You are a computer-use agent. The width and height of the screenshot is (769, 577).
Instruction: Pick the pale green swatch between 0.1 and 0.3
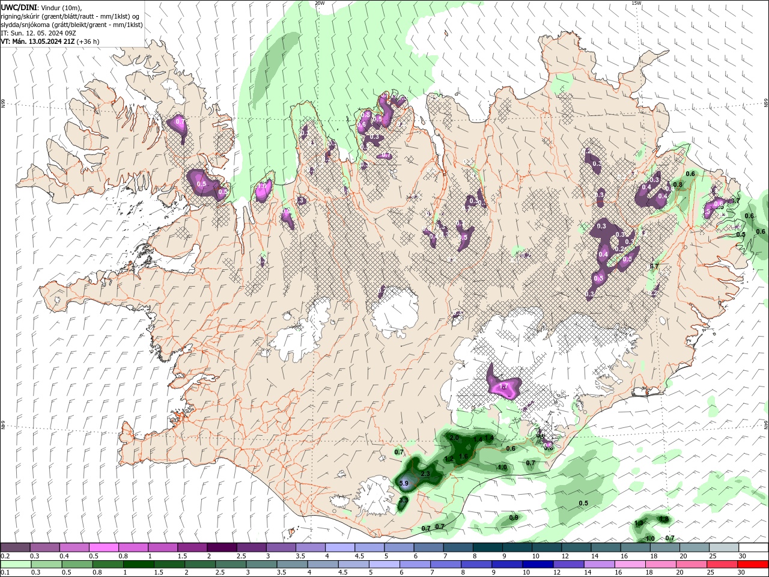point(15,564)
